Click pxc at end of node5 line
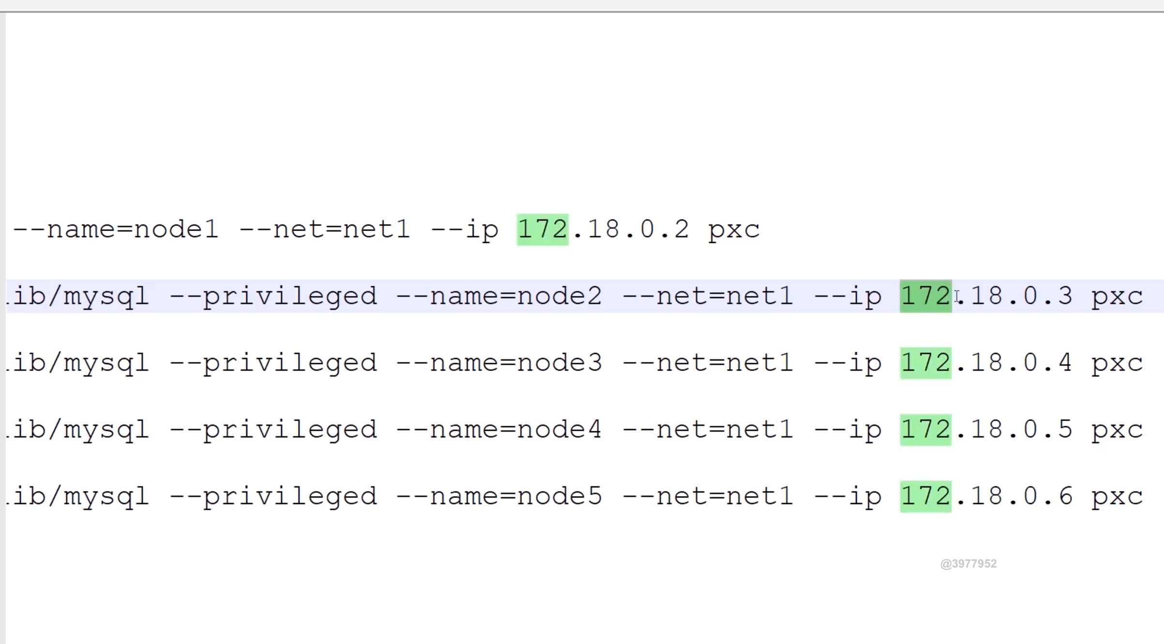This screenshot has height=644, width=1164. tap(1117, 497)
